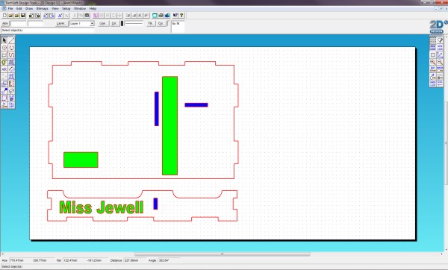Screen dimensions: 448x270
Task: Click the Print toolbar icon
Action: (161, 16)
